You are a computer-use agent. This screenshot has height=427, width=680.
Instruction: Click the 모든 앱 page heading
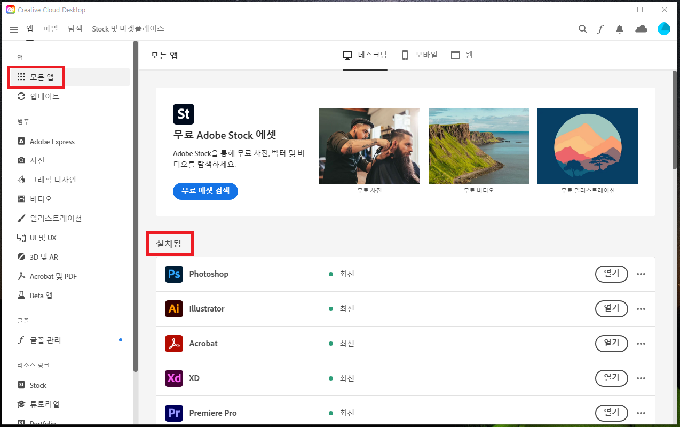tap(164, 55)
